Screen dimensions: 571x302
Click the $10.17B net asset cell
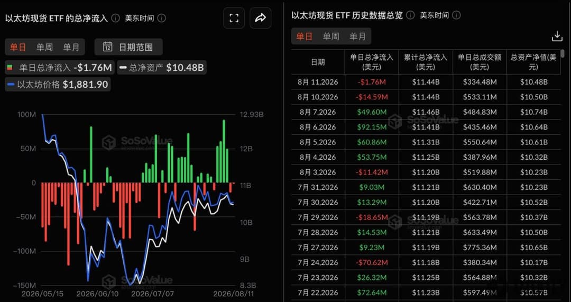pyautogui.click(x=533, y=262)
